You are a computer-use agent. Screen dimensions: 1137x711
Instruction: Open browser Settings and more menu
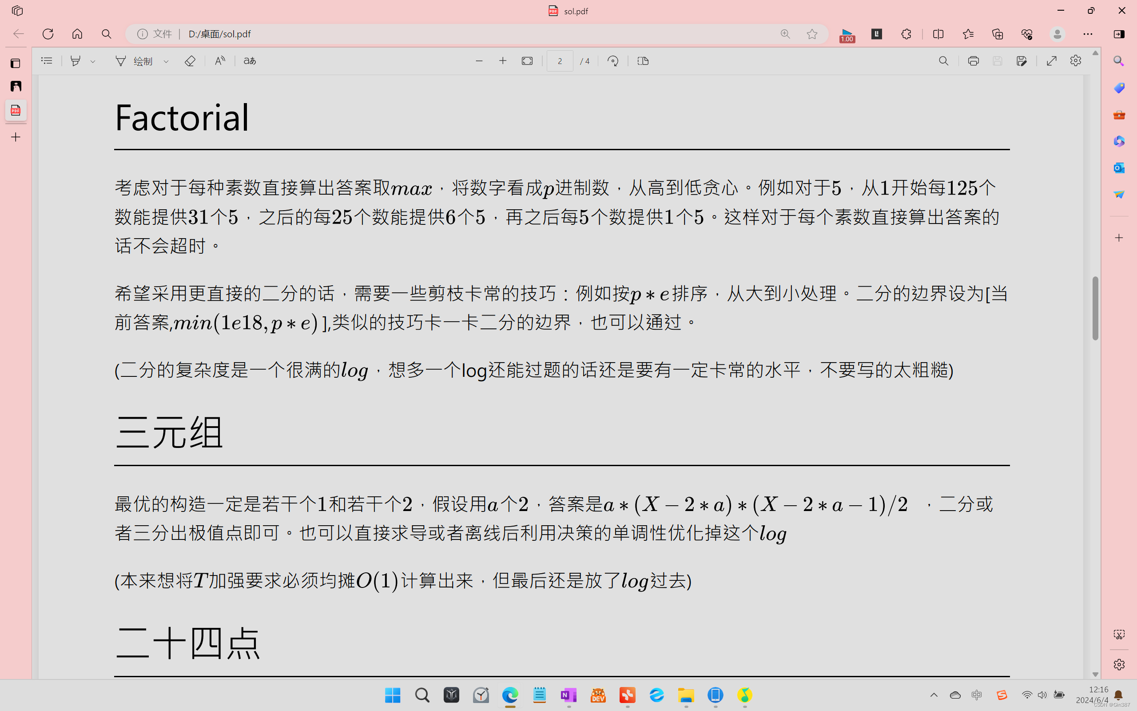(x=1089, y=34)
